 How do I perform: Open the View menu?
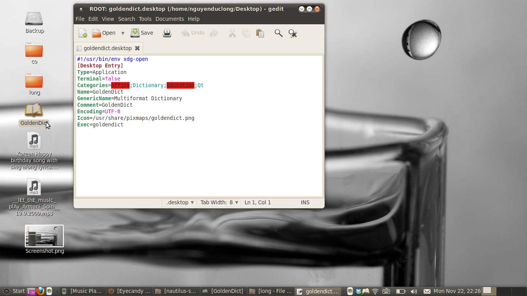click(108, 19)
